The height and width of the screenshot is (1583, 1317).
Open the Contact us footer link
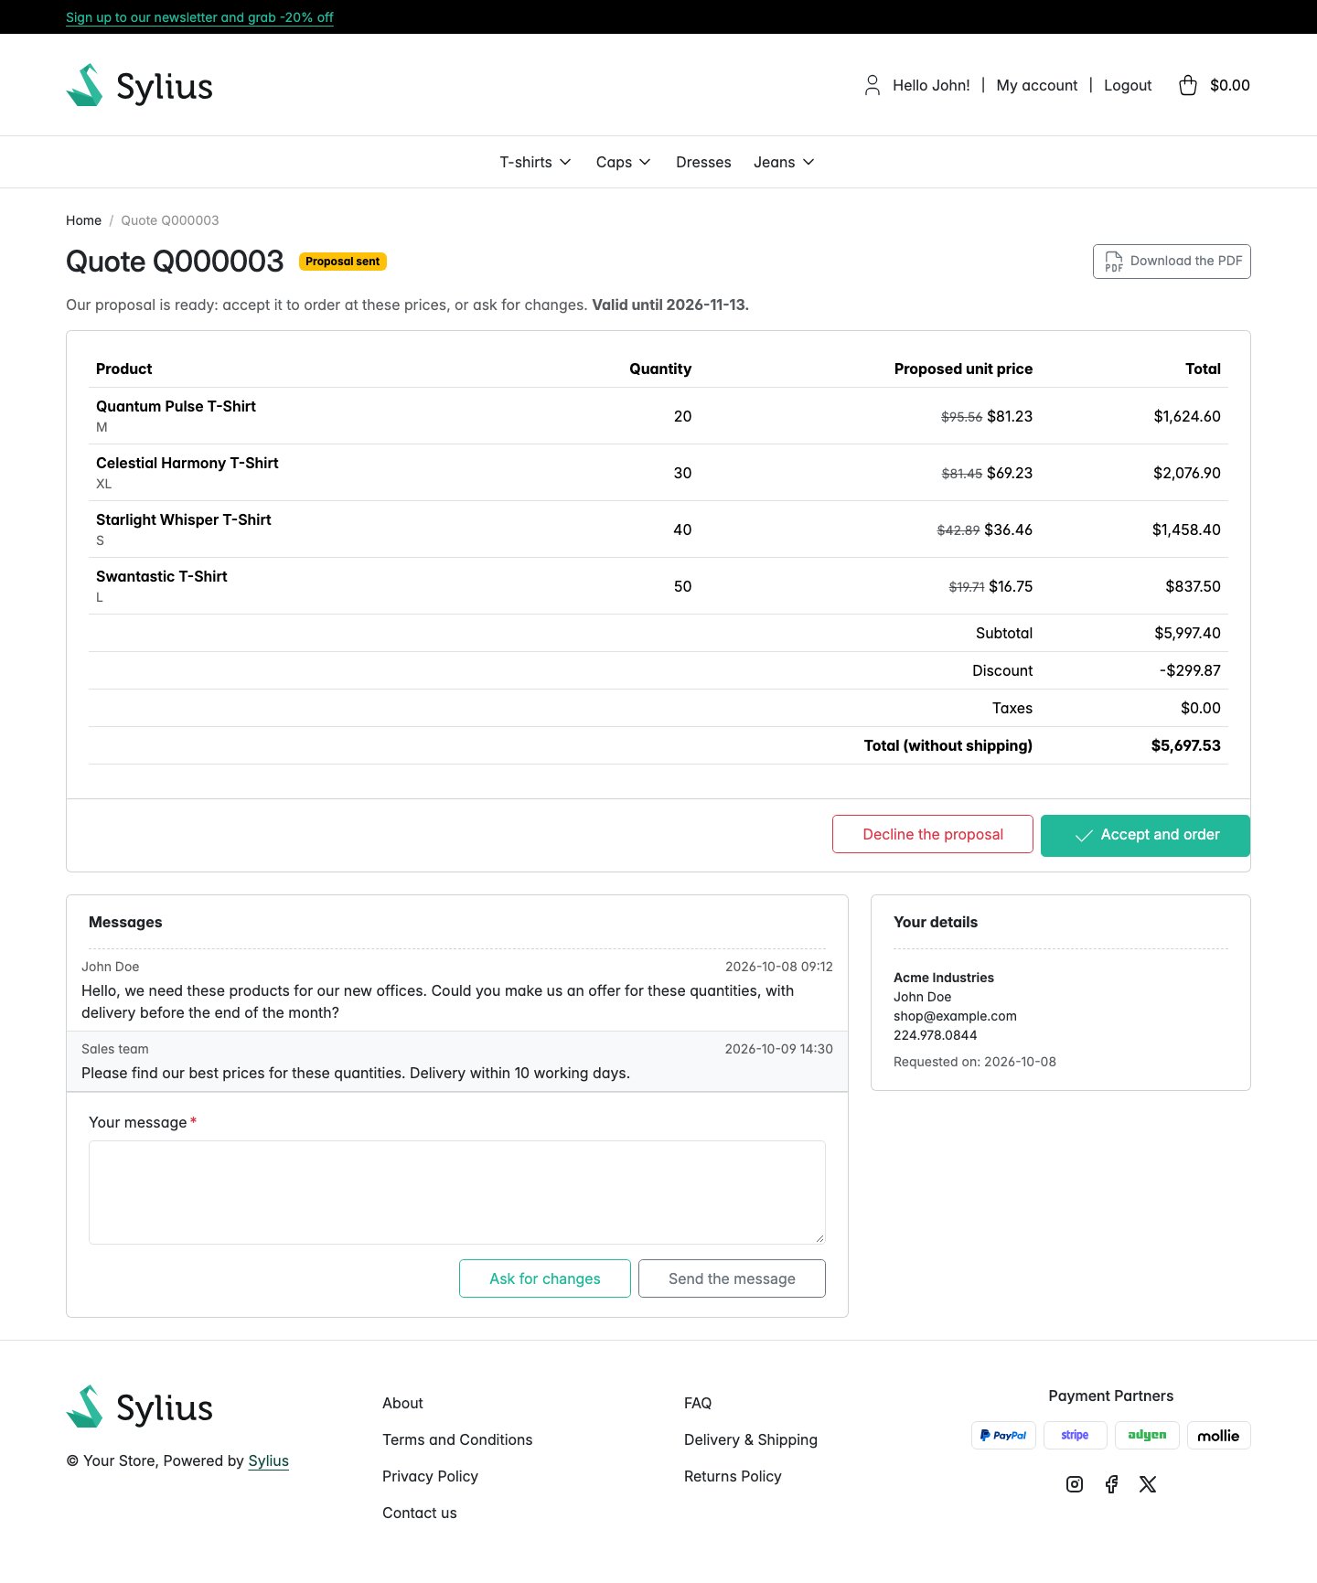click(x=419, y=1513)
